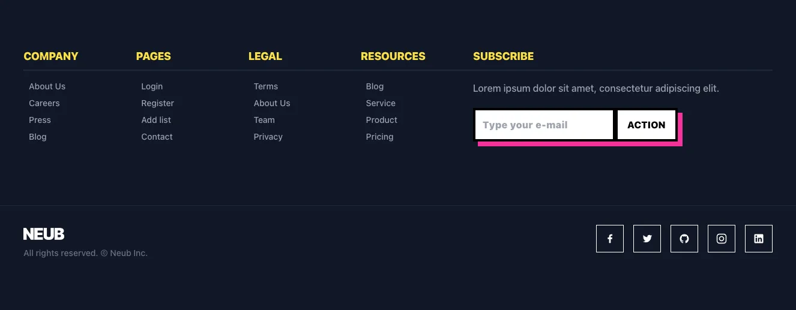Open Privacy under Legal
796x310 pixels.
click(x=268, y=137)
